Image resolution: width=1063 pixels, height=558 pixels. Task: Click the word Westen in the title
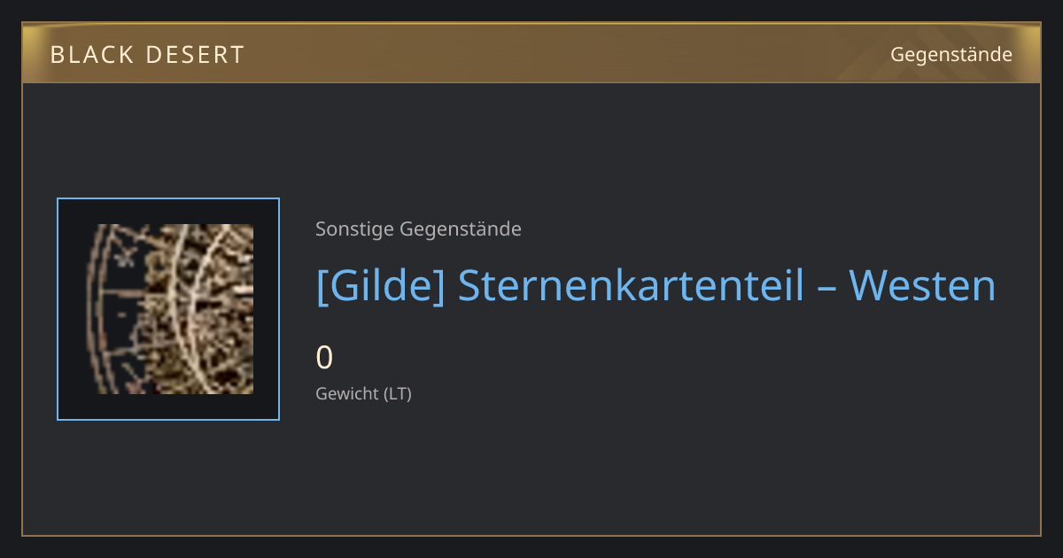922,286
